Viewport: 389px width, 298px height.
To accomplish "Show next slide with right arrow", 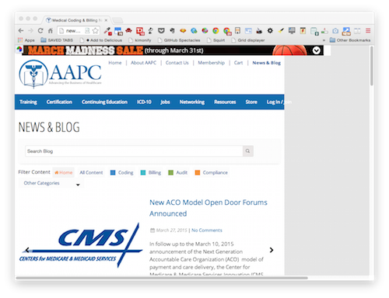I will pos(272,250).
